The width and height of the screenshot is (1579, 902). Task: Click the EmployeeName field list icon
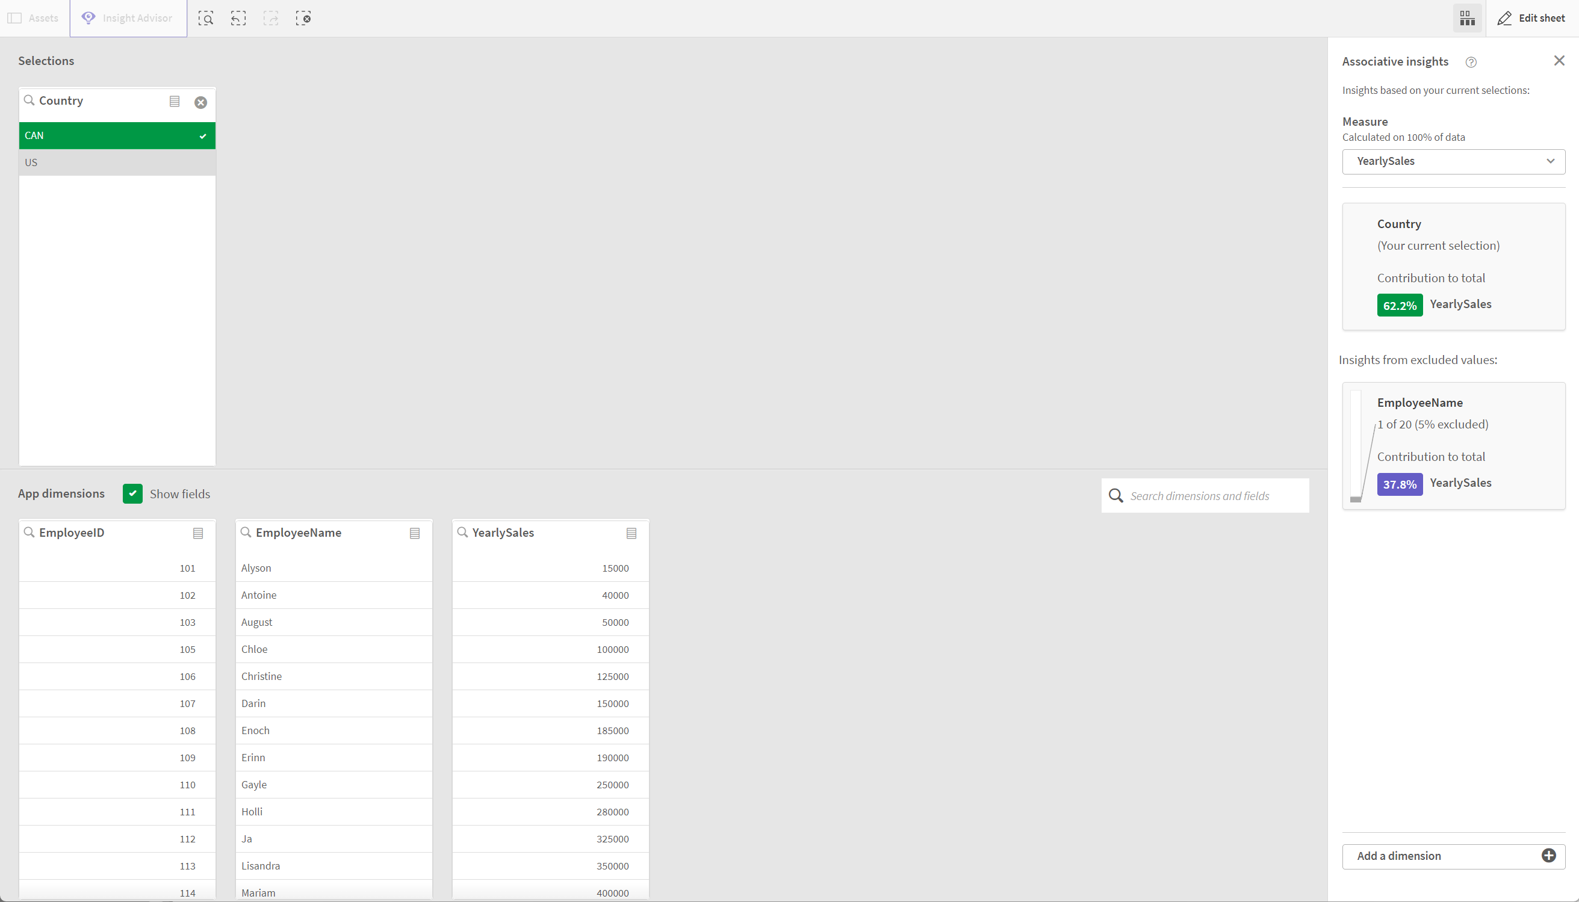[415, 533]
